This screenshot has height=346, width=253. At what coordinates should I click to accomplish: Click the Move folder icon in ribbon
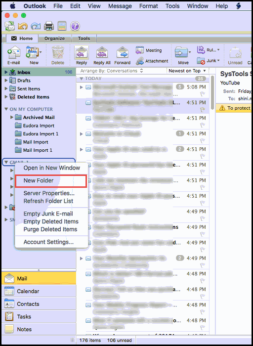coord(181,52)
